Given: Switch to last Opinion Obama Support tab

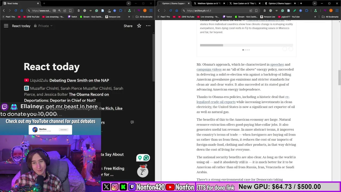Looking at the screenshot, I should [x=280, y=3].
